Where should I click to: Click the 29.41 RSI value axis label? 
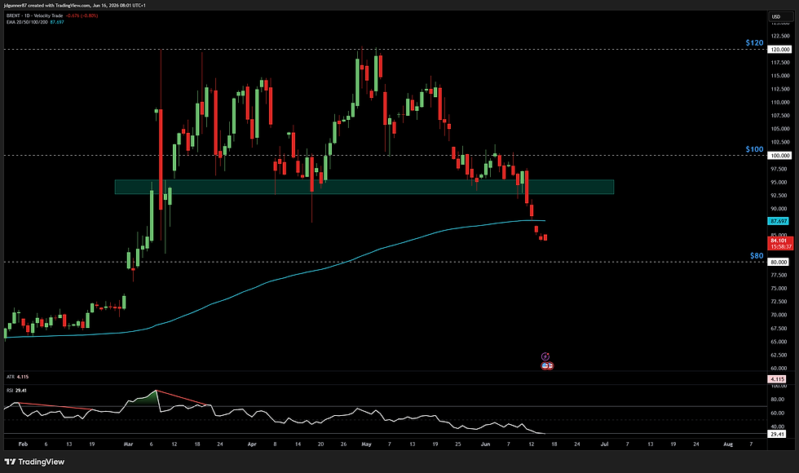click(x=777, y=434)
